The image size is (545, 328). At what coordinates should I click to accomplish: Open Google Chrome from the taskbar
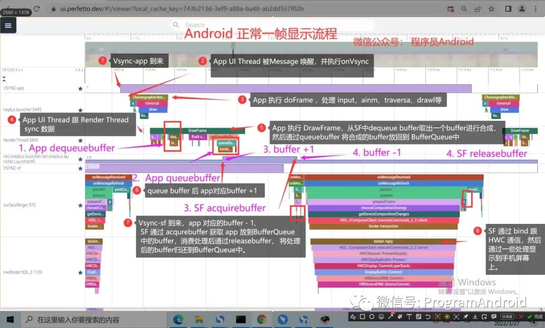tap(262, 319)
